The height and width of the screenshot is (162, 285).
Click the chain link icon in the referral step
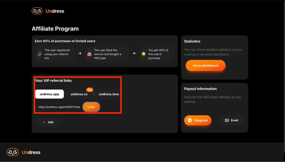tap(40, 54)
